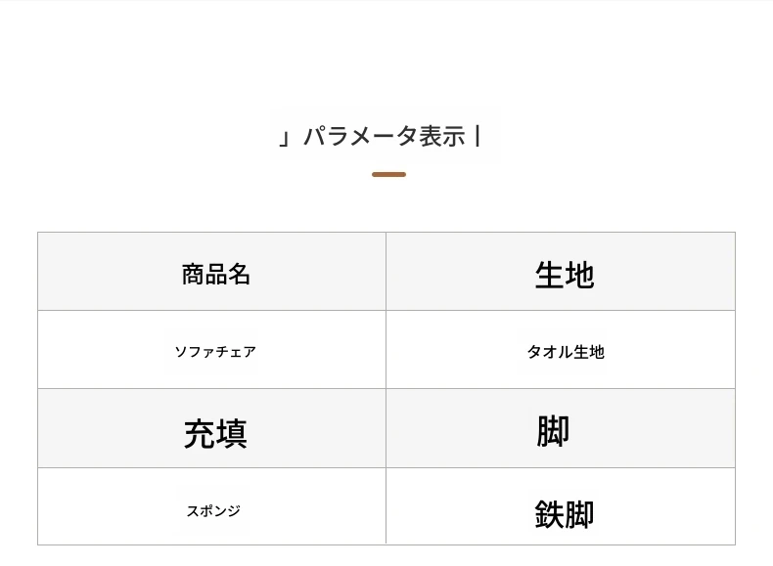
Task: Click the 鉄脚 leg material value
Action: point(565,514)
